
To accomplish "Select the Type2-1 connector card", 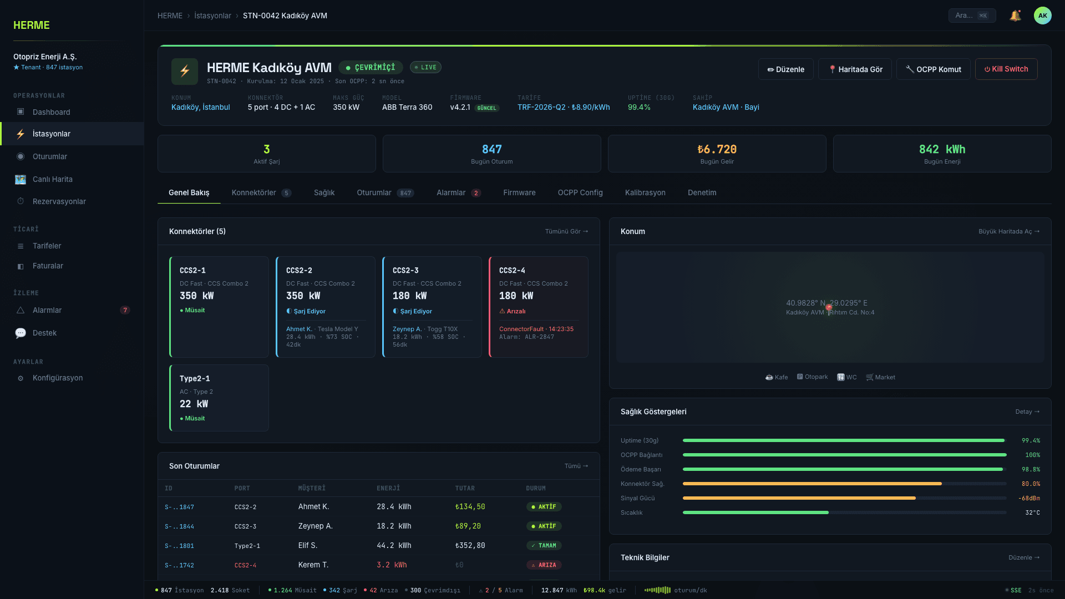I will [x=219, y=398].
